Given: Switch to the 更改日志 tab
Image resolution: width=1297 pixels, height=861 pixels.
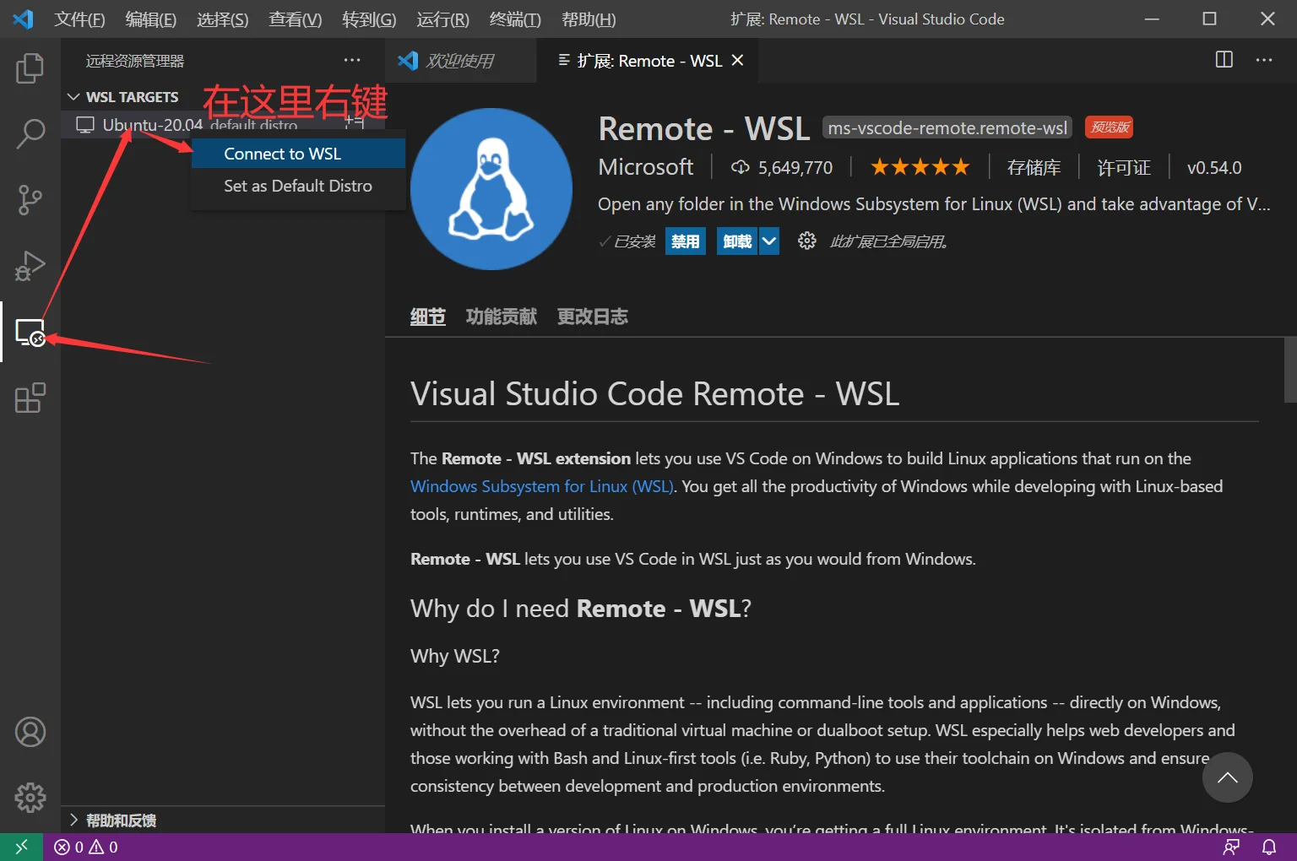Looking at the screenshot, I should 592,317.
